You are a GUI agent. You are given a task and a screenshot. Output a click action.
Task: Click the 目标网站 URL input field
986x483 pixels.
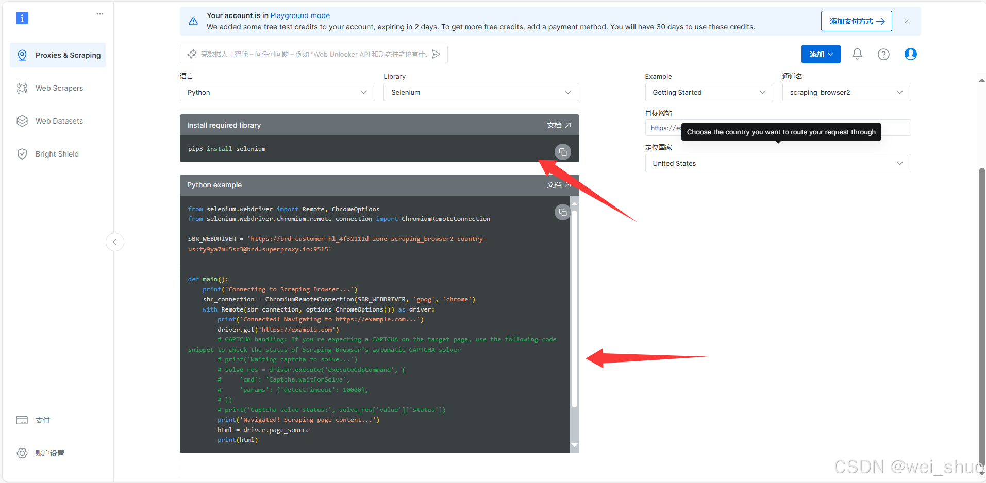tap(778, 128)
